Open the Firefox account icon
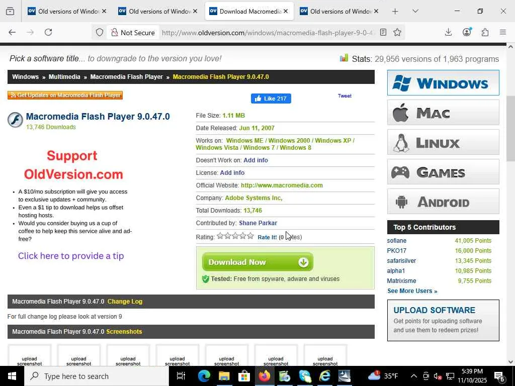 coord(467,32)
